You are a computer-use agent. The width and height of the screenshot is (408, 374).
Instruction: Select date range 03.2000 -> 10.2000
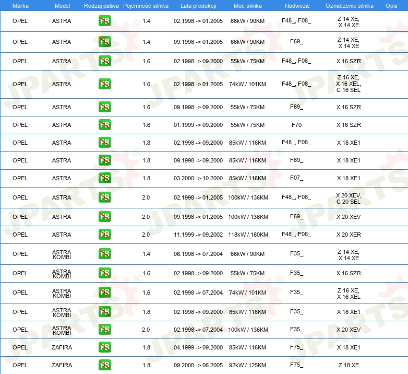pos(198,178)
